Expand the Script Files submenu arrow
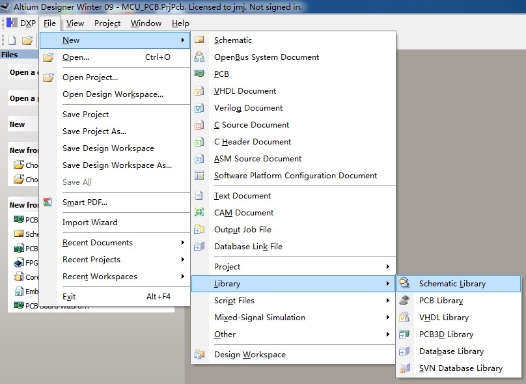The image size is (526, 384). (x=388, y=300)
